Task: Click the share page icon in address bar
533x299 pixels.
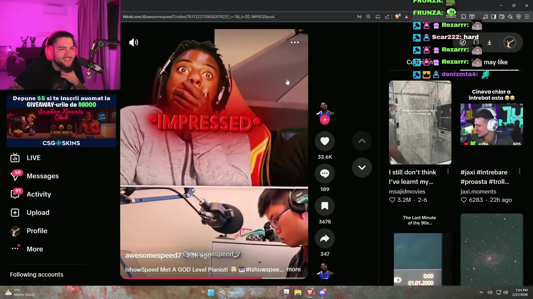Action: click(x=387, y=17)
